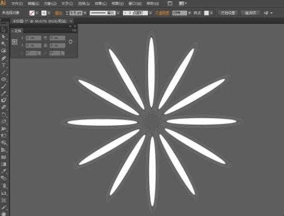
Task: Select the Free Transform tool
Action: (x=3, y=135)
